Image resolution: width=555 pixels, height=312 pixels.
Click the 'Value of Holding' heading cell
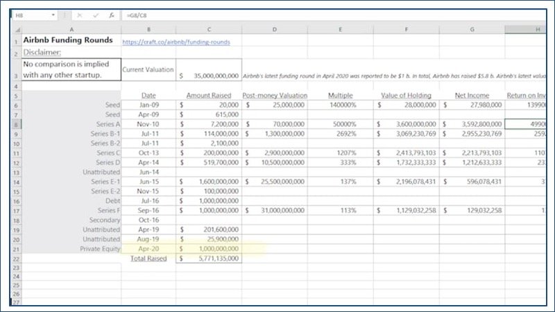pos(406,95)
